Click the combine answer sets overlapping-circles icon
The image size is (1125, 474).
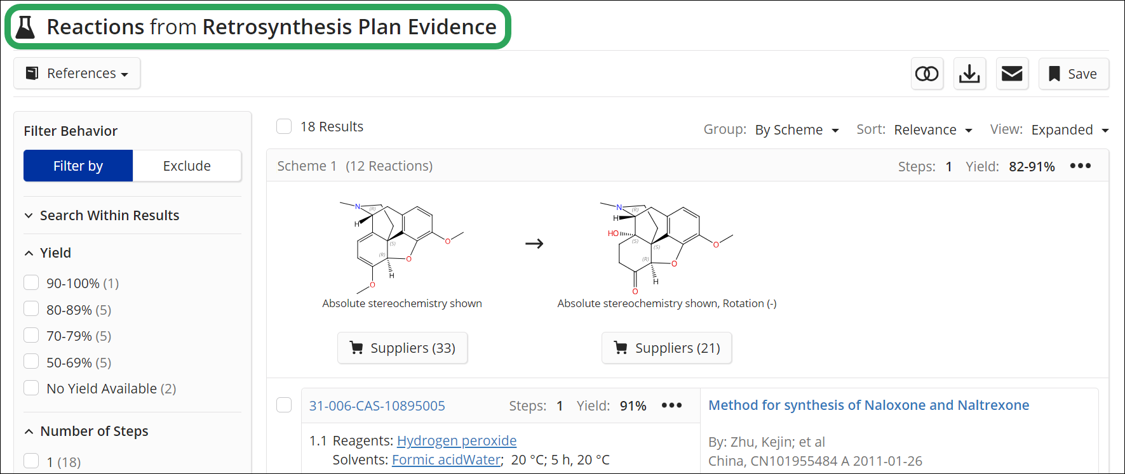pos(927,74)
